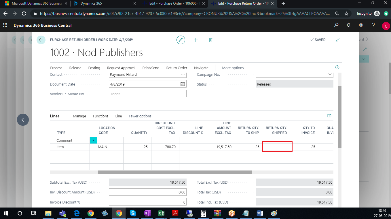Close the Dynamics 365 browser tab

134,3
